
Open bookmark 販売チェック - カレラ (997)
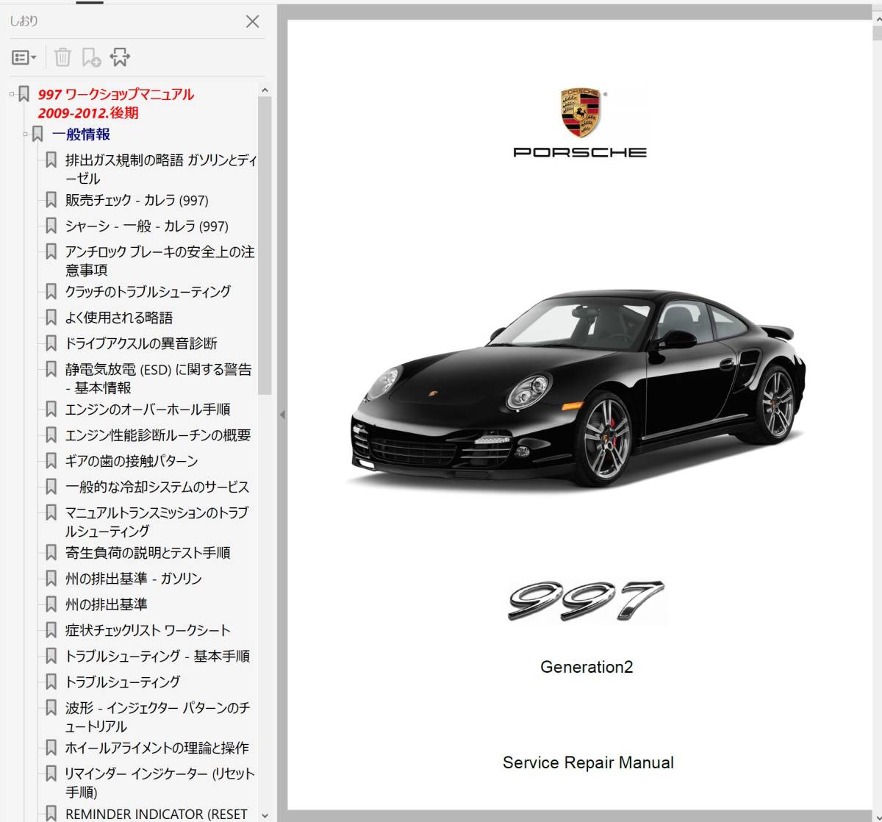coord(137,200)
